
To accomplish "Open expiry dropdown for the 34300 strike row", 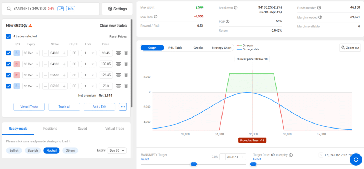I will [x=30, y=64].
